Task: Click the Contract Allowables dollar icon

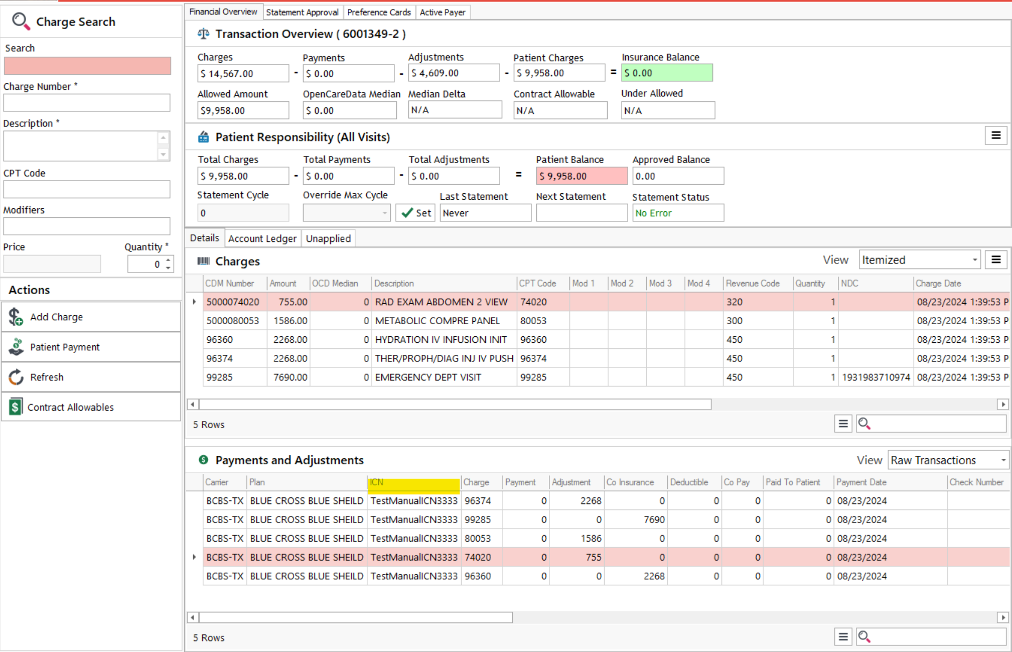Action: pyautogui.click(x=16, y=407)
